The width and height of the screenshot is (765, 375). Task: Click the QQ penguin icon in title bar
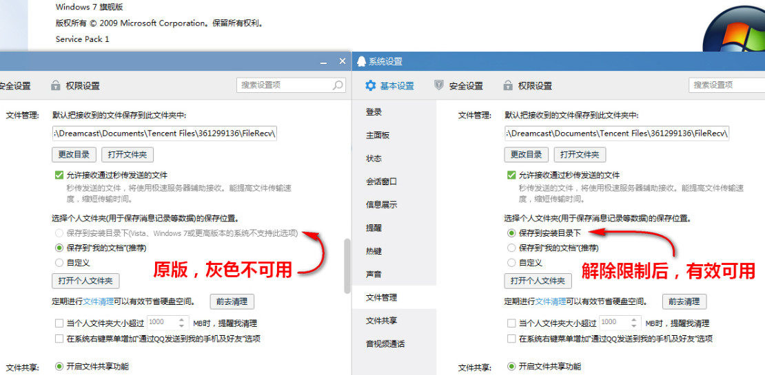(x=362, y=61)
